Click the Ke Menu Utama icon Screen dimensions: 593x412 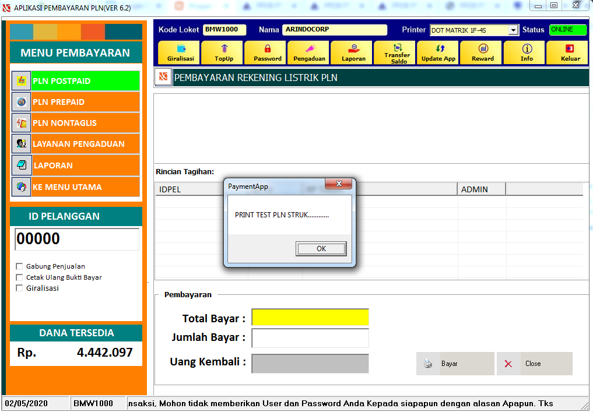[21, 186]
